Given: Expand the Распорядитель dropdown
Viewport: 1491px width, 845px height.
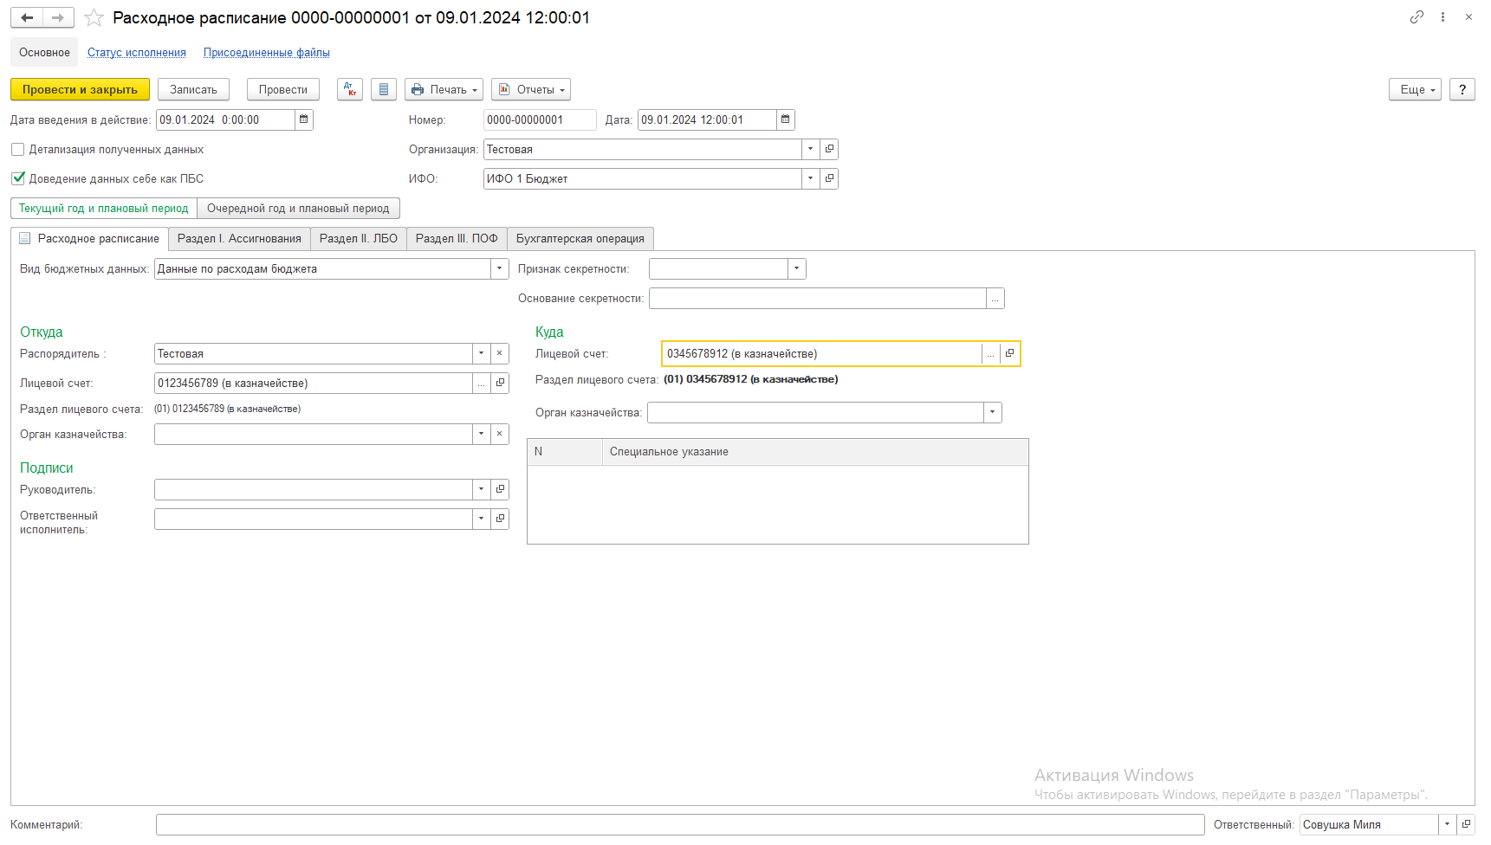Looking at the screenshot, I should click(481, 353).
